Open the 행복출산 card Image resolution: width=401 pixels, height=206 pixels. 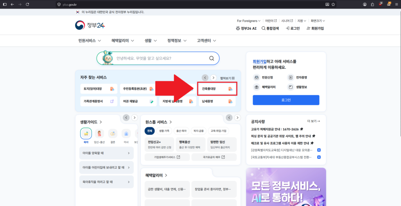point(191,145)
